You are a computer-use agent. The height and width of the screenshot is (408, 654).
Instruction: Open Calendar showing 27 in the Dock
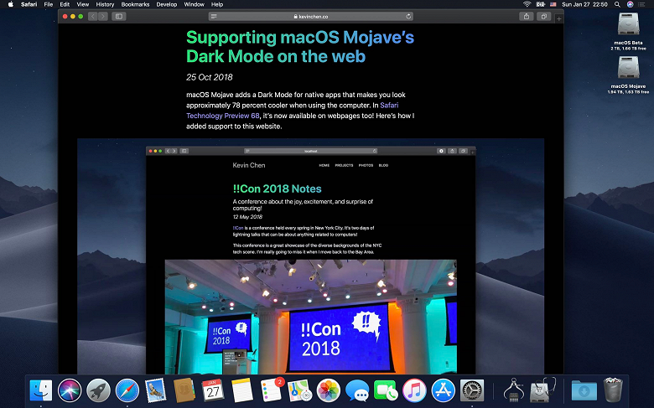coord(213,390)
